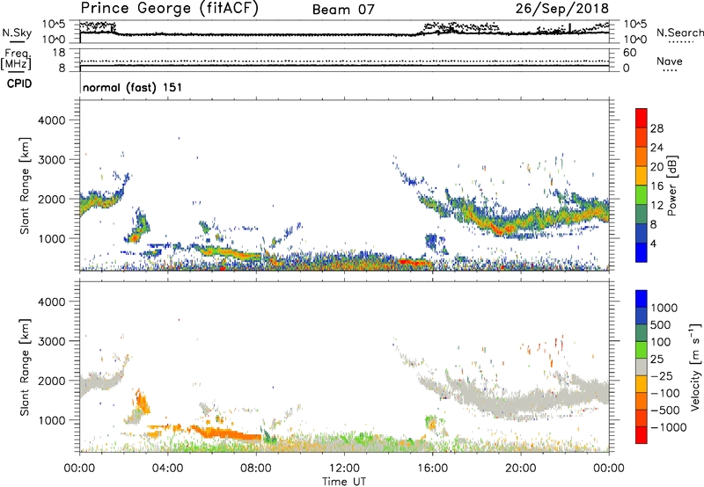704x487 pixels.
Task: Click the 18 tick on frequency axis
Action: pos(58,53)
